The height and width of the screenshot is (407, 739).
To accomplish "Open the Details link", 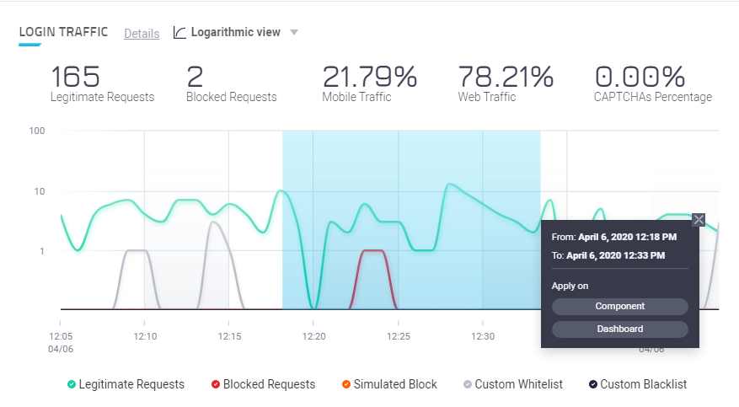I will pos(142,34).
